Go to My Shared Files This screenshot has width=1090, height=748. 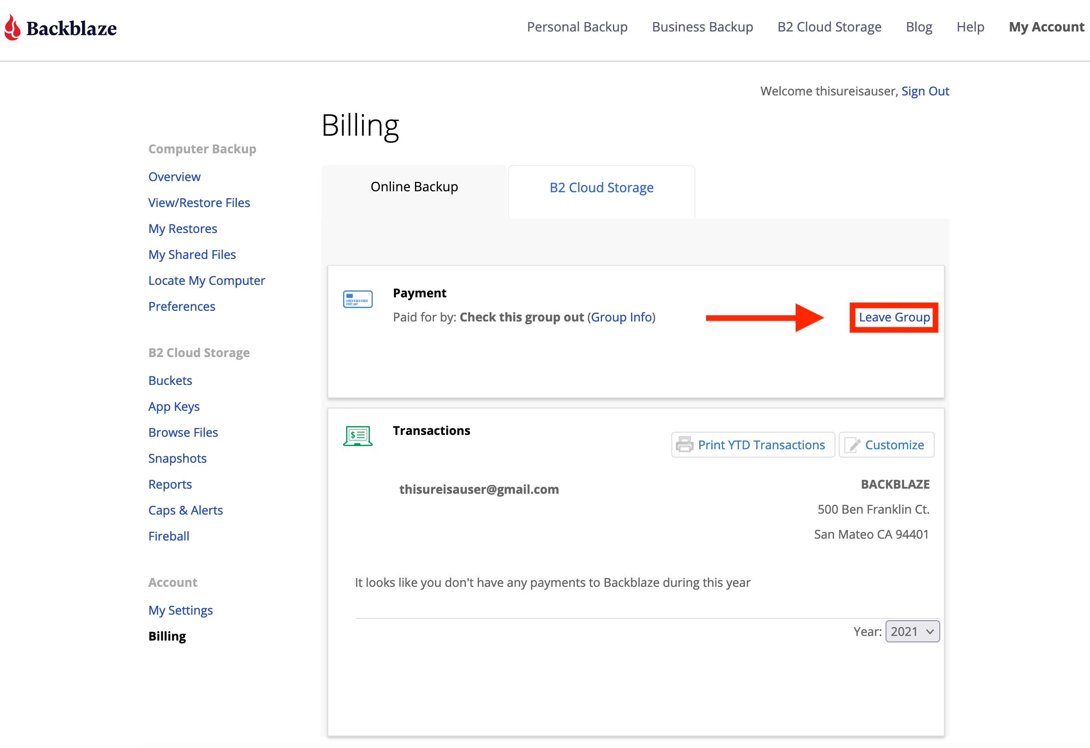(x=192, y=254)
